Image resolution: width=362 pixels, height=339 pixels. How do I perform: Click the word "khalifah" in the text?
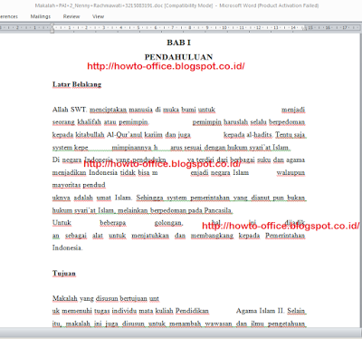coord(90,121)
